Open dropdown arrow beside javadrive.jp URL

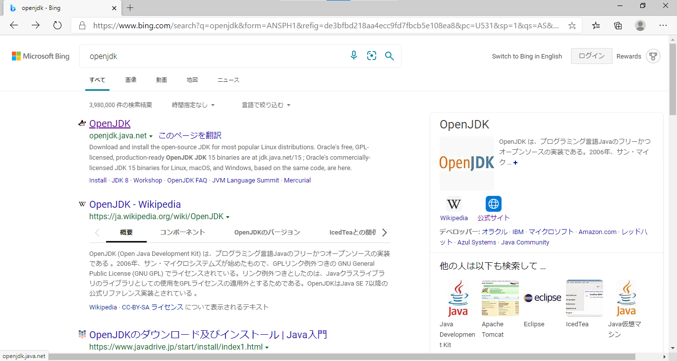click(267, 348)
